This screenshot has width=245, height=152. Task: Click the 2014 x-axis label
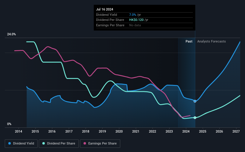point(19,131)
